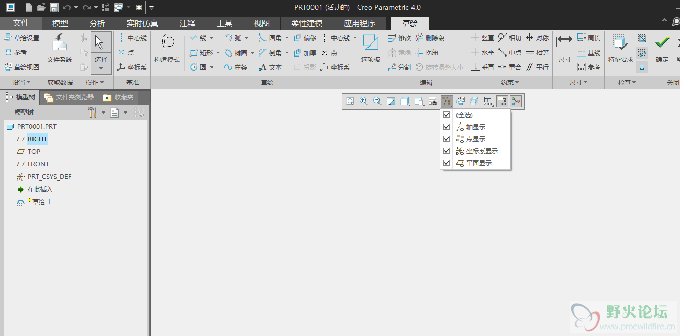Open the Select (选择) dropdown arrow
Image resolution: width=680 pixels, height=336 pixels.
(101, 69)
